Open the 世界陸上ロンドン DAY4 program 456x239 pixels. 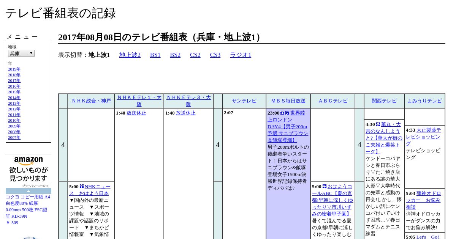(x=288, y=127)
